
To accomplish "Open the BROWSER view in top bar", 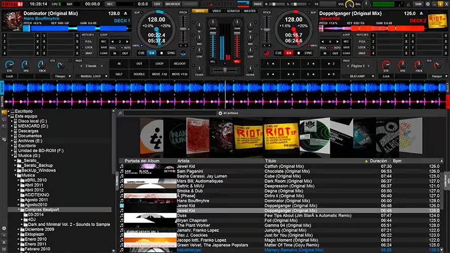I will pos(173,4).
